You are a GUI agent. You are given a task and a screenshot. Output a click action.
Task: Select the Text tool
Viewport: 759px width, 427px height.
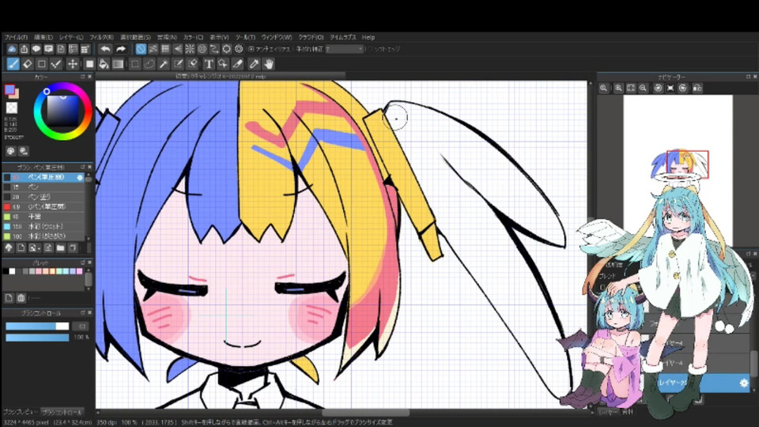pyautogui.click(x=209, y=64)
